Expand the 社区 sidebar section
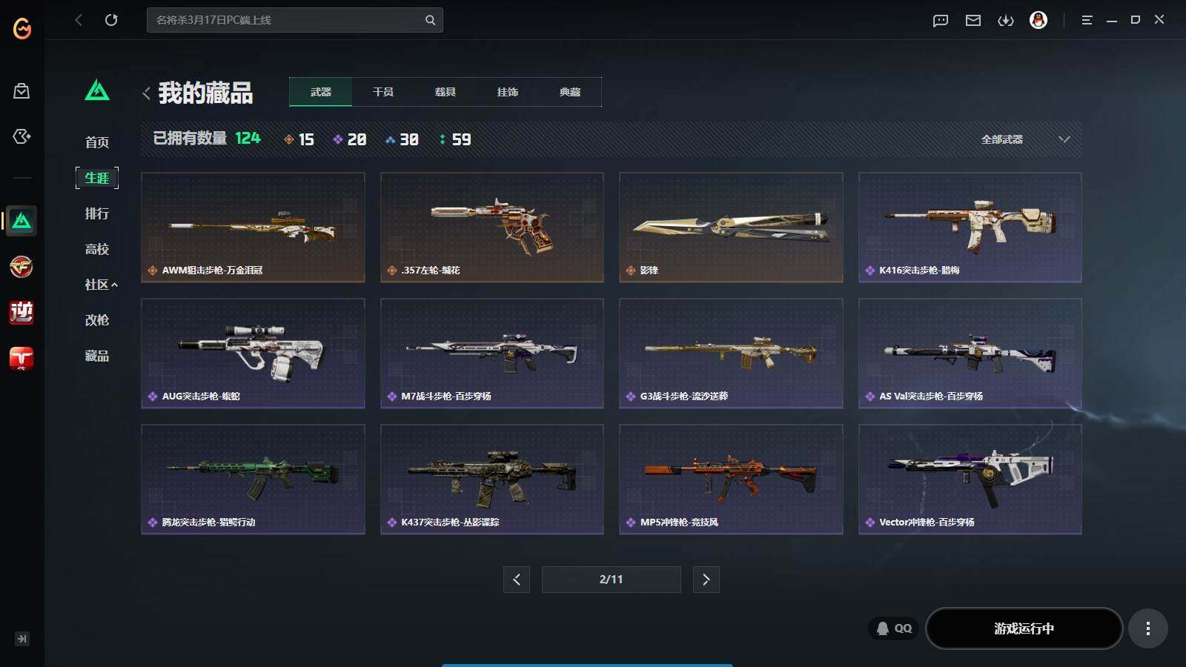Screen dimensions: 1186x667 [x=101, y=285]
